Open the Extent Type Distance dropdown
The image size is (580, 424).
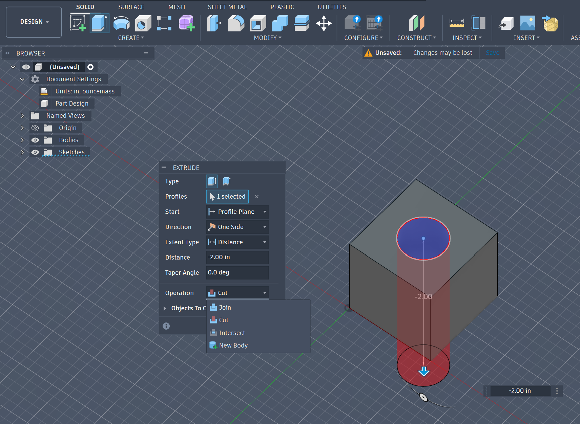237,242
